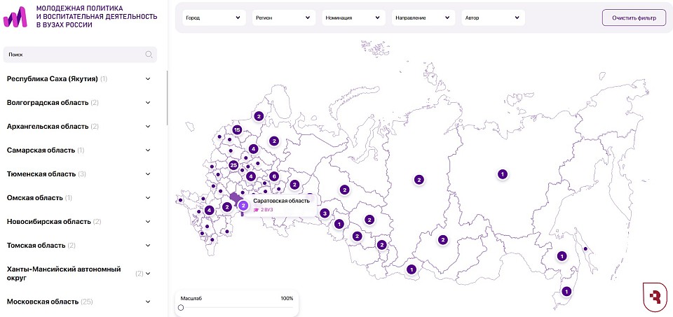Open the Город dropdown filter
This screenshot has width=673, height=317.
(x=214, y=18)
